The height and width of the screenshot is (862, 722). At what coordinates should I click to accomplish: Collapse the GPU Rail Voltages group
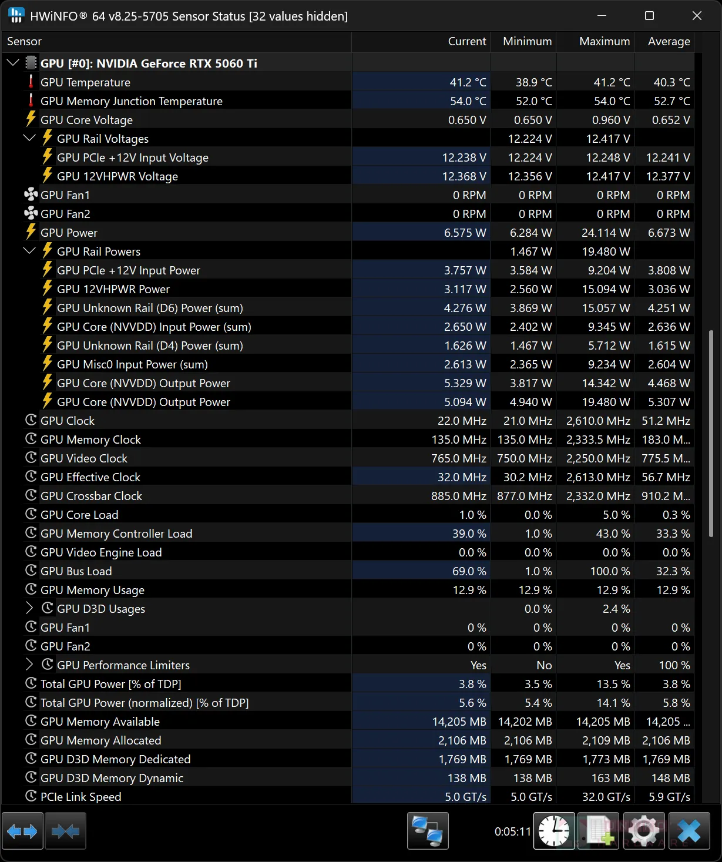[29, 137]
